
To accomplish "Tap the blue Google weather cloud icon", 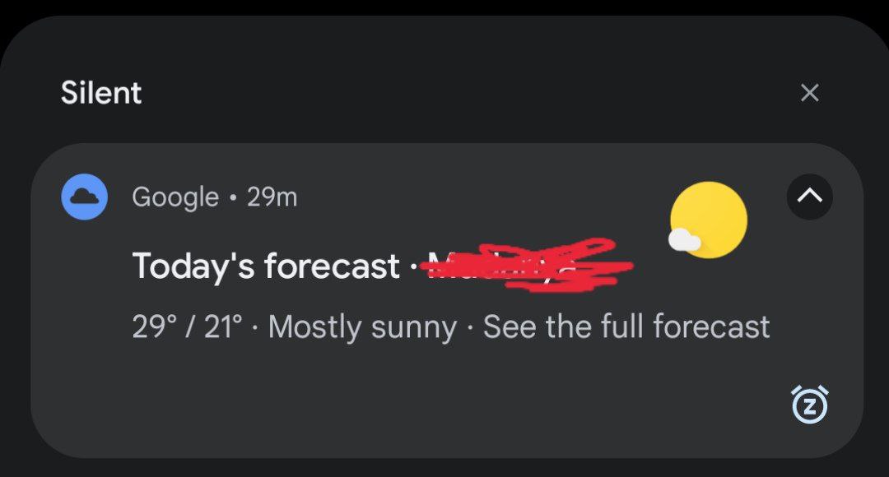I will point(84,197).
